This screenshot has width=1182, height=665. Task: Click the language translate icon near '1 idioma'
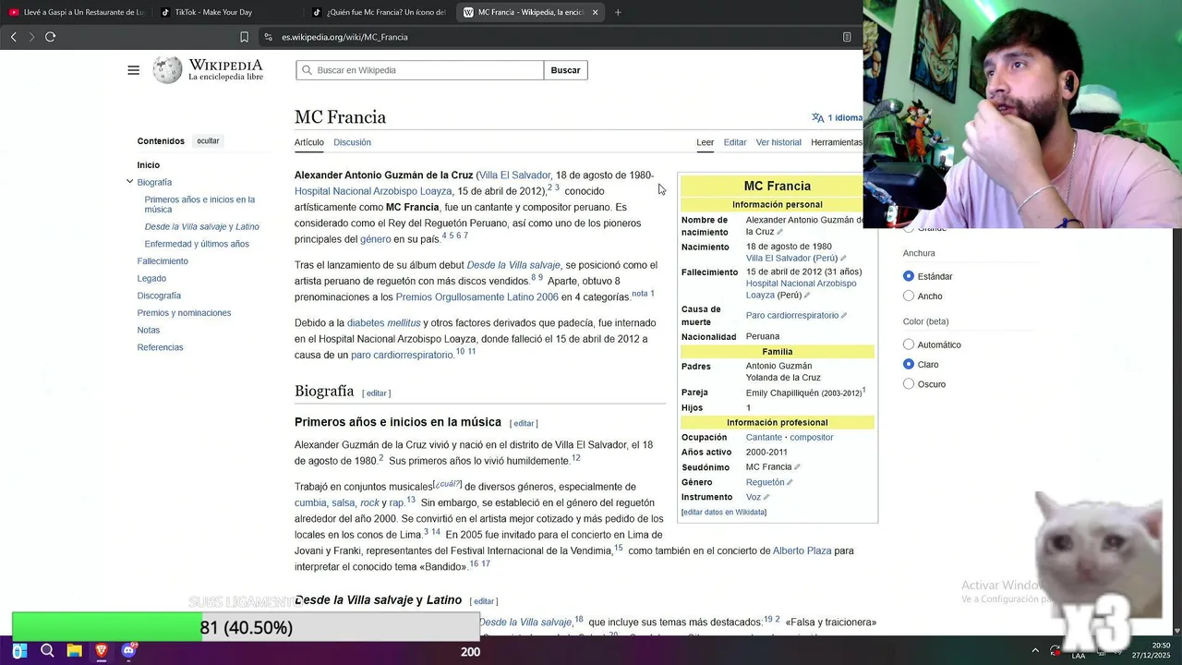(x=817, y=117)
